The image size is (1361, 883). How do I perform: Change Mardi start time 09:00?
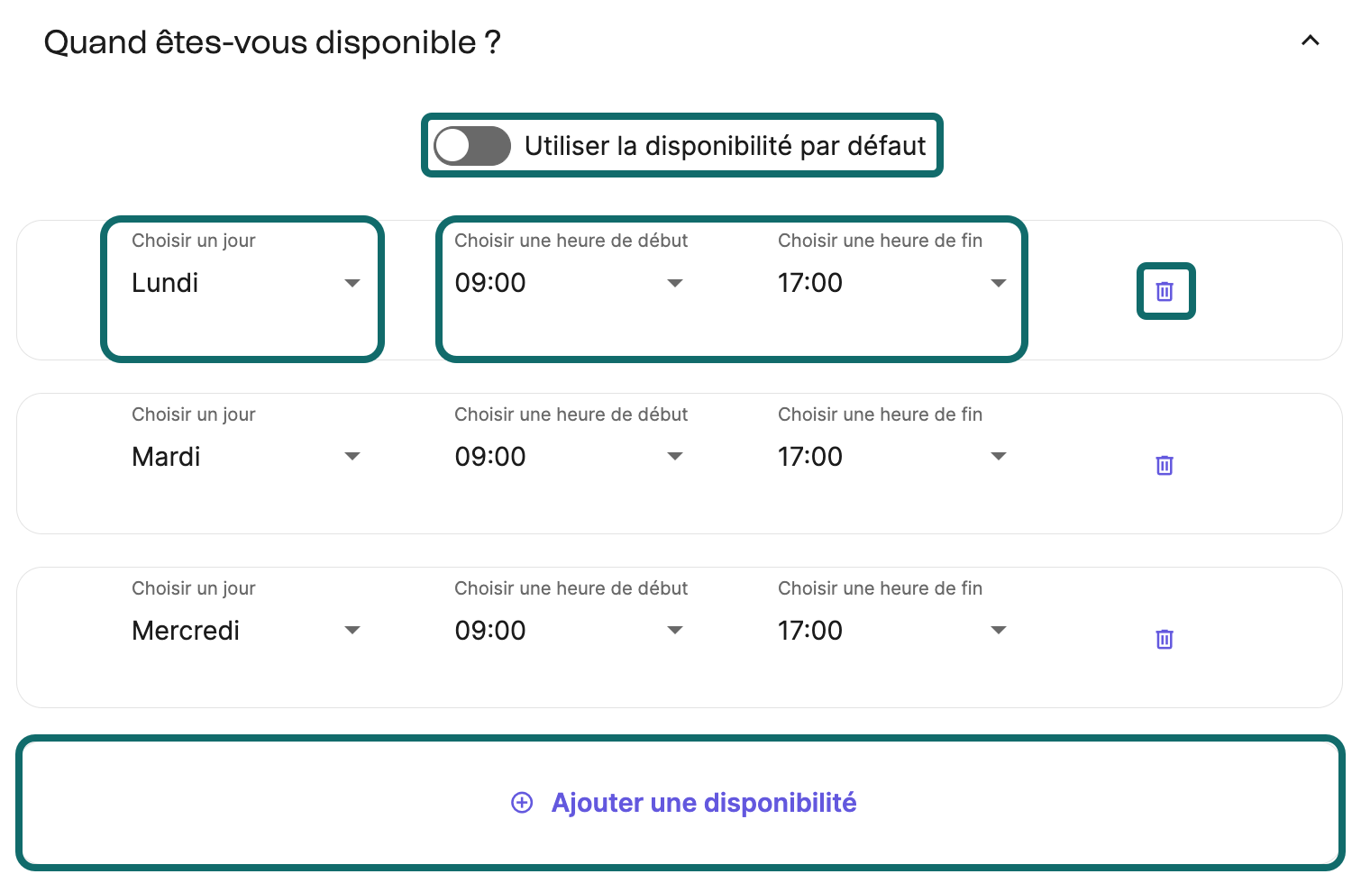tap(568, 457)
